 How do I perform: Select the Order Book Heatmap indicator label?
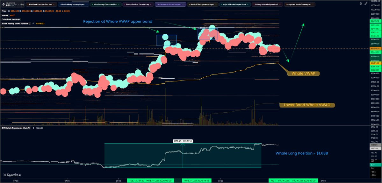[11, 19]
